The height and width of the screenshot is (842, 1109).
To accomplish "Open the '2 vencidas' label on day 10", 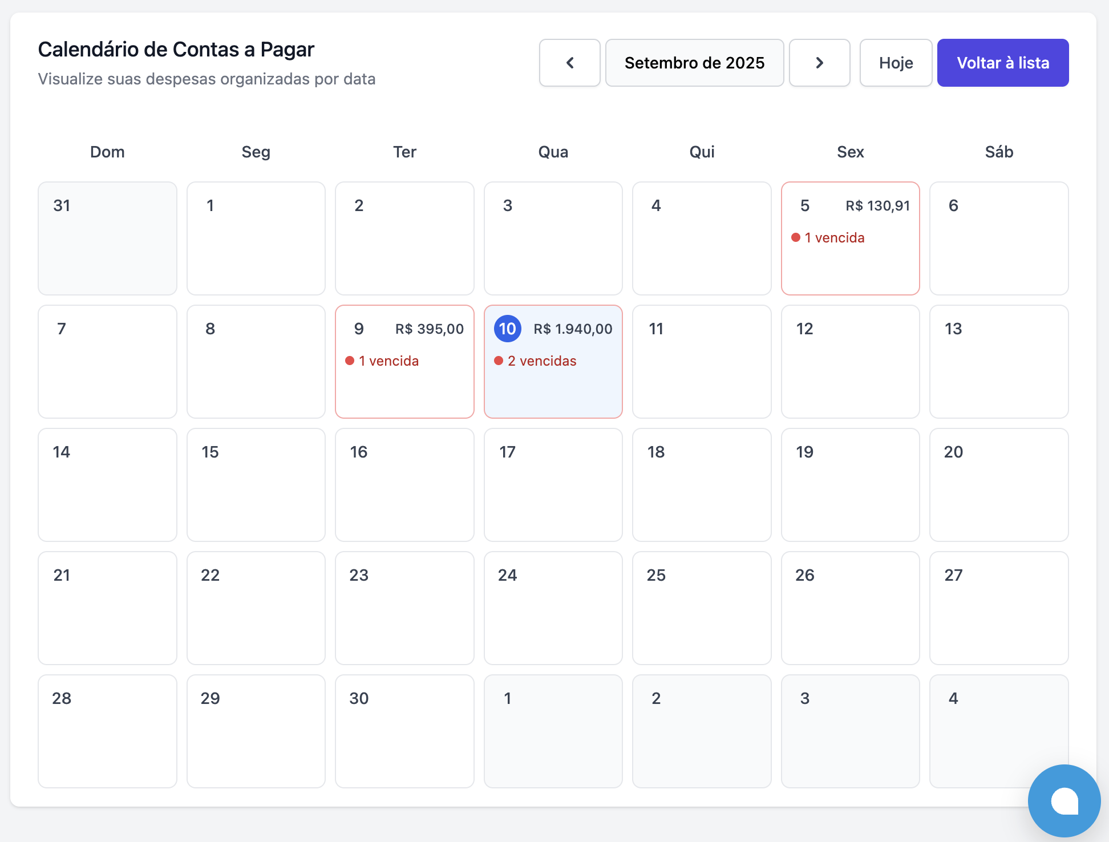I will coord(542,361).
